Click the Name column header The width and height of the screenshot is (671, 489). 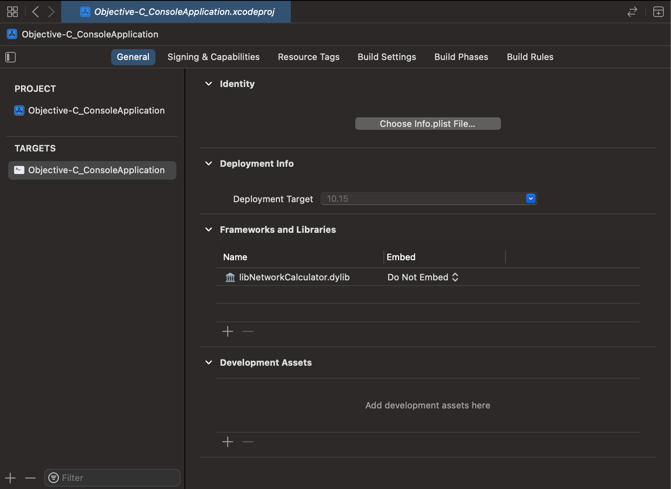click(235, 257)
